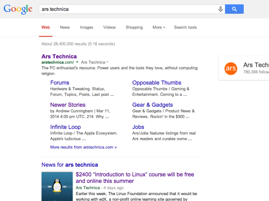Open the Newer Stories sitelink
Image resolution: width=269 pixels, height=201 pixels.
click(68, 105)
